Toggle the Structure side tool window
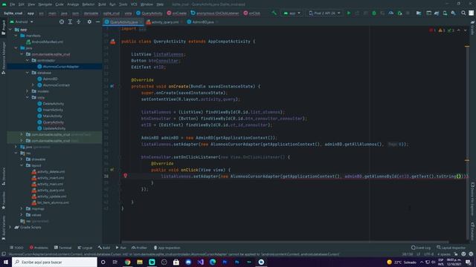 (3, 177)
